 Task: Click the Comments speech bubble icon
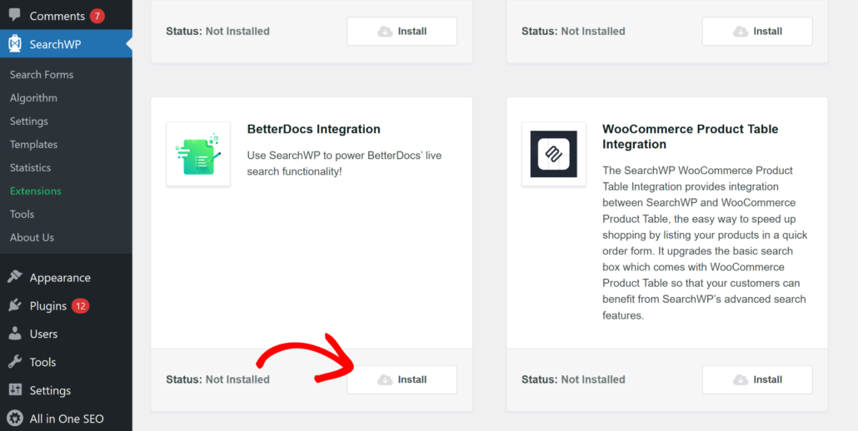click(15, 15)
